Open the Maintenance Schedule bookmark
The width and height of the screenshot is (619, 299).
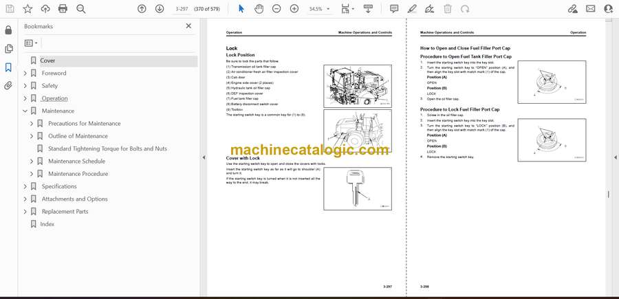(76, 162)
